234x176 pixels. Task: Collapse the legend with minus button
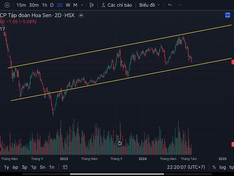[81, 15]
